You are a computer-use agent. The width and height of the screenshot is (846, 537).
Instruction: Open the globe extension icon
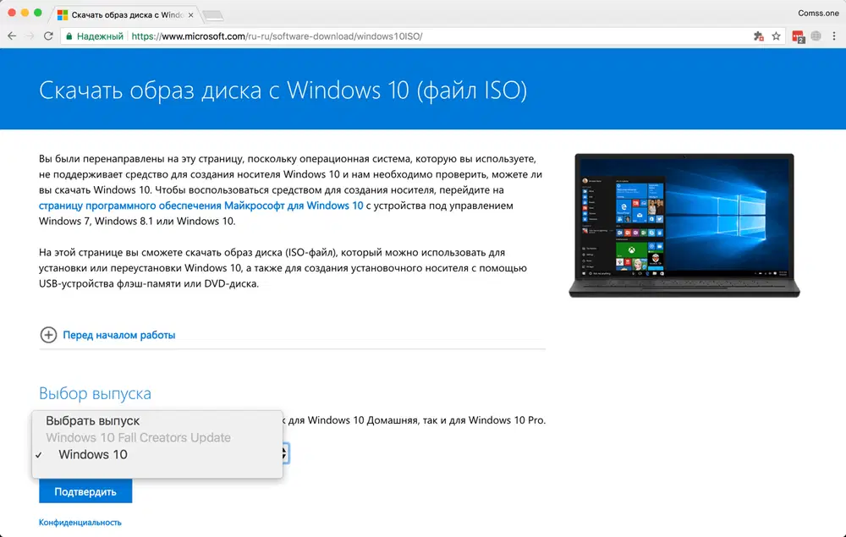(815, 36)
